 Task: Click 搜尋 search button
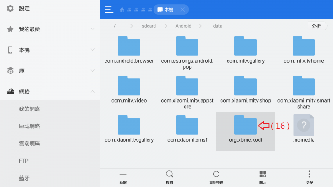[169, 177]
